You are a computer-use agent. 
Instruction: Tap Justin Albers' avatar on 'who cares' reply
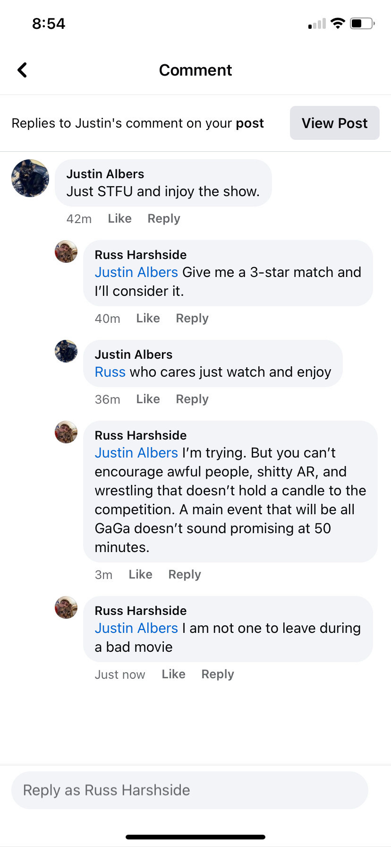pyautogui.click(x=66, y=351)
